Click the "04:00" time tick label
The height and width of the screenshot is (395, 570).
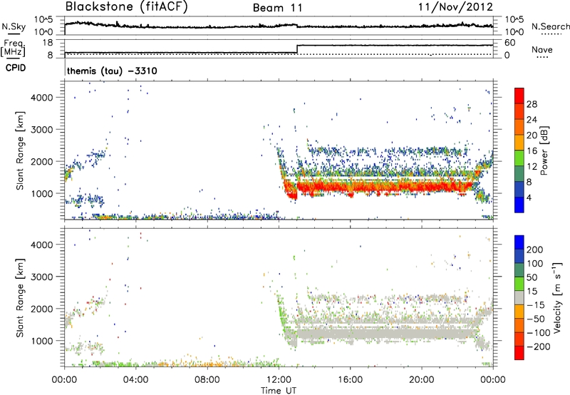(136, 380)
